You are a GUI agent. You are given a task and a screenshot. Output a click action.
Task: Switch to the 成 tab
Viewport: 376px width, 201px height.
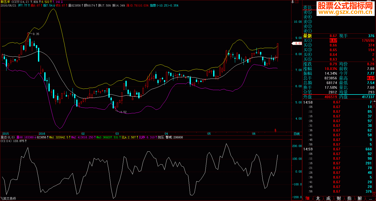pos(328,198)
